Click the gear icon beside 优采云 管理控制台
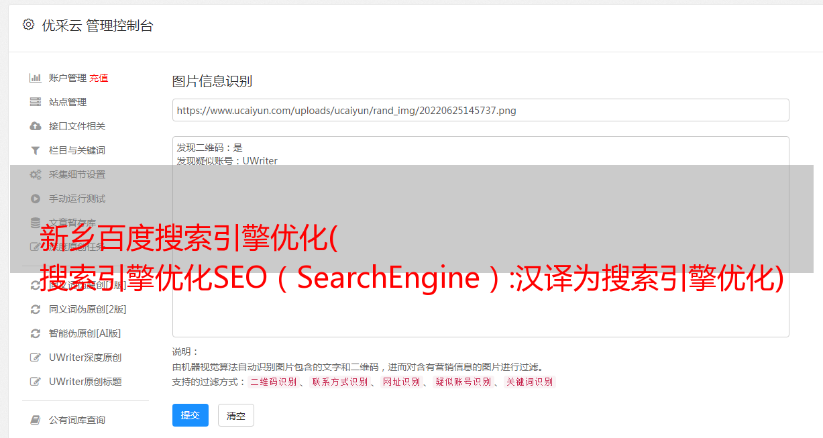 point(28,25)
